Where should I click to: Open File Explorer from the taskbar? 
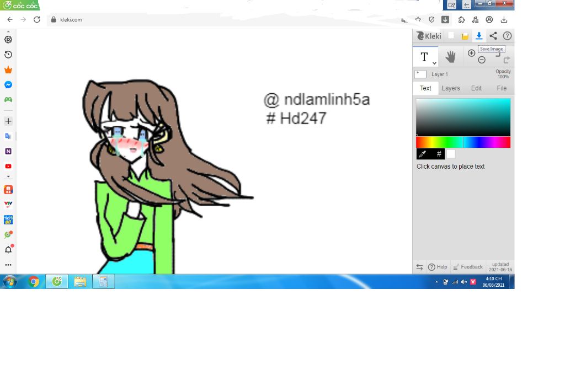coord(80,281)
